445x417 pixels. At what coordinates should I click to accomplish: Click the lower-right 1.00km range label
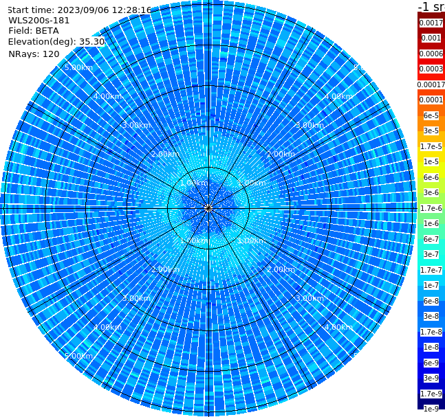click(252, 240)
